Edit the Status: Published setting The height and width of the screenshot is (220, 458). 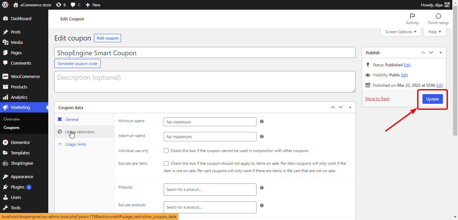point(407,65)
